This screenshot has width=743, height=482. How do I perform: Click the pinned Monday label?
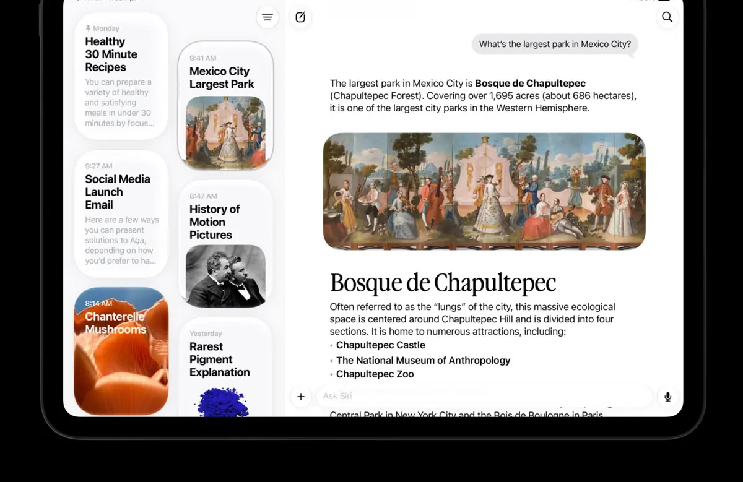click(102, 28)
